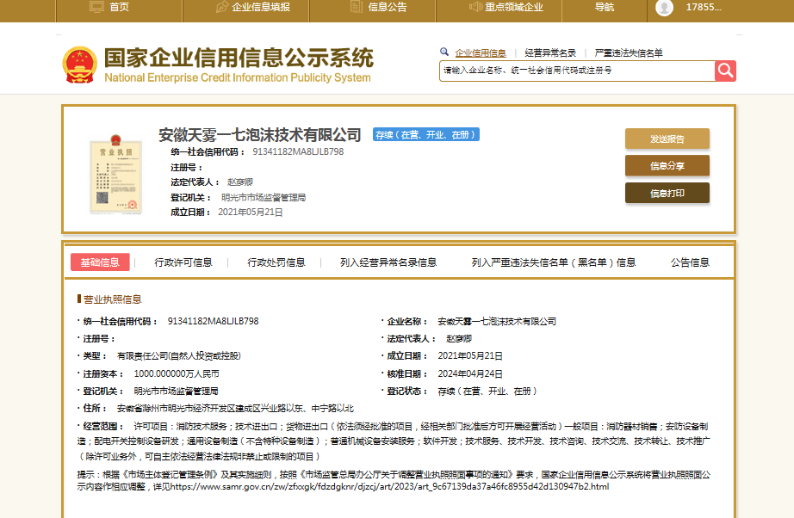
Task: Select the 企业信用信息 search category
Action: [x=481, y=52]
